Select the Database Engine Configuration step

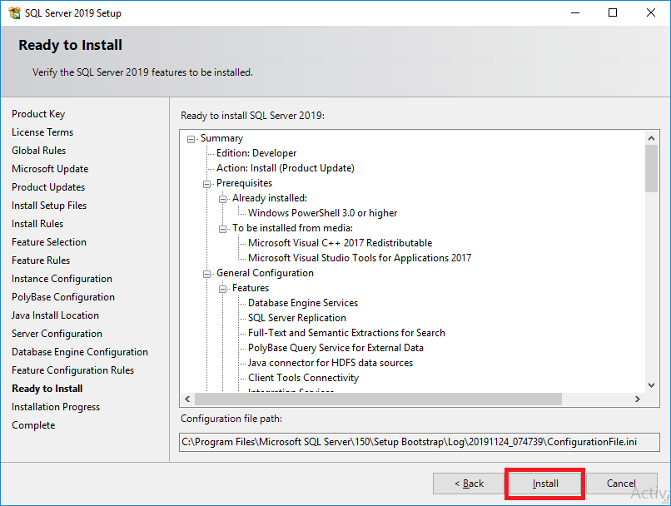point(80,352)
